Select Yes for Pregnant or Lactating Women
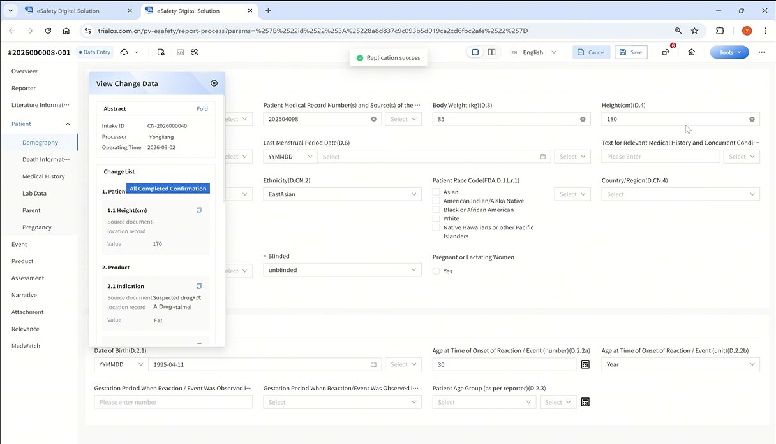The height and width of the screenshot is (444, 776). point(436,271)
